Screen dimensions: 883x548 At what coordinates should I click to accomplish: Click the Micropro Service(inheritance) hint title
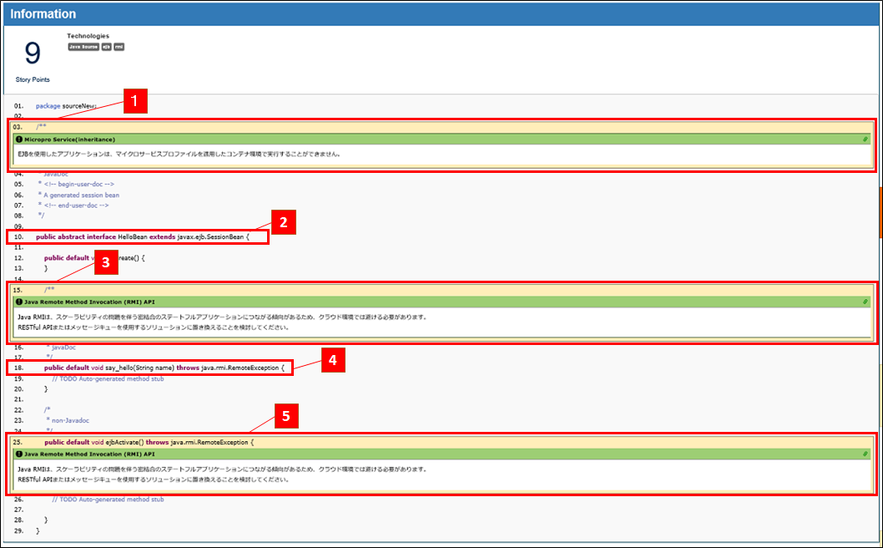pyautogui.click(x=70, y=140)
